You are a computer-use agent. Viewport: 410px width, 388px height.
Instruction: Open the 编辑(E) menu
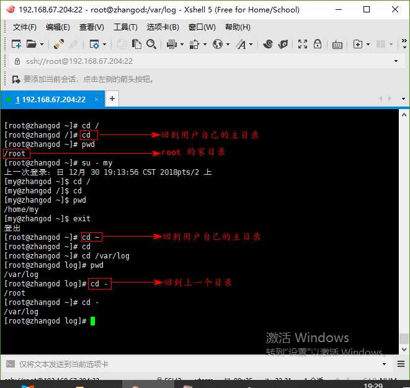58,27
